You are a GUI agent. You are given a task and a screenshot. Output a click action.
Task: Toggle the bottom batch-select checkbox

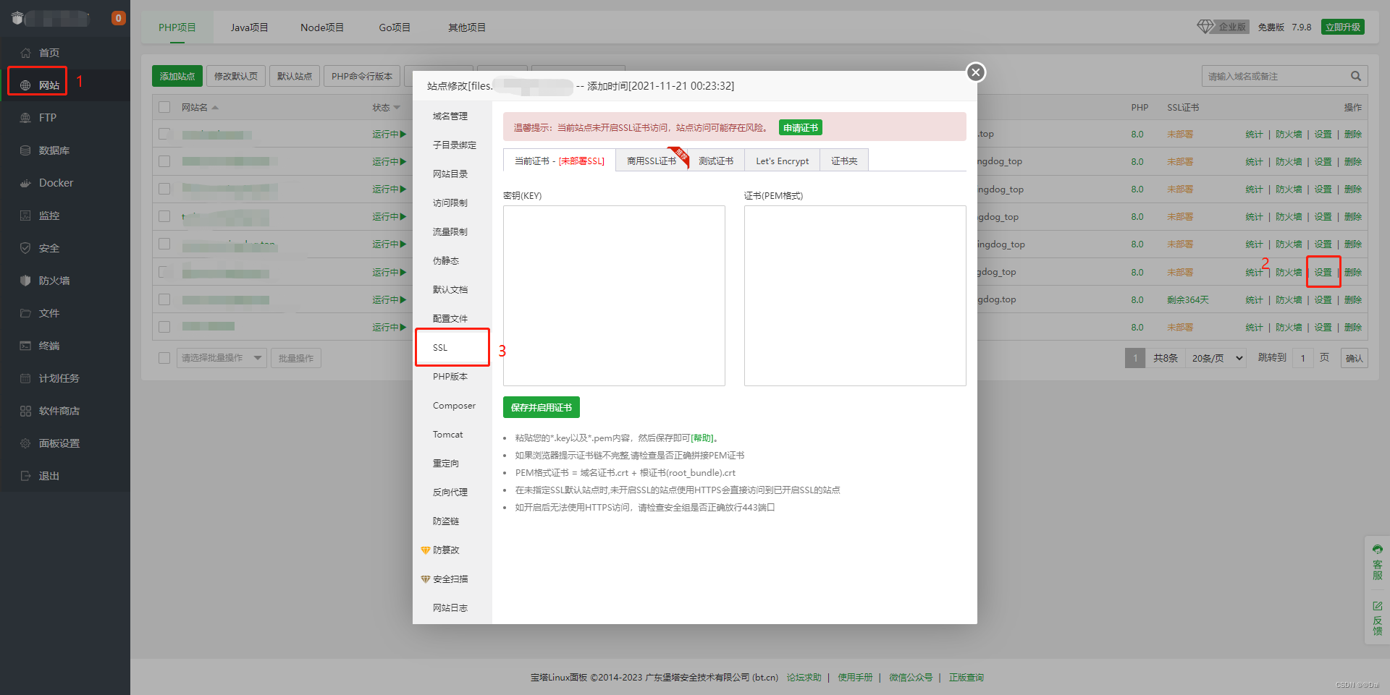tap(164, 358)
